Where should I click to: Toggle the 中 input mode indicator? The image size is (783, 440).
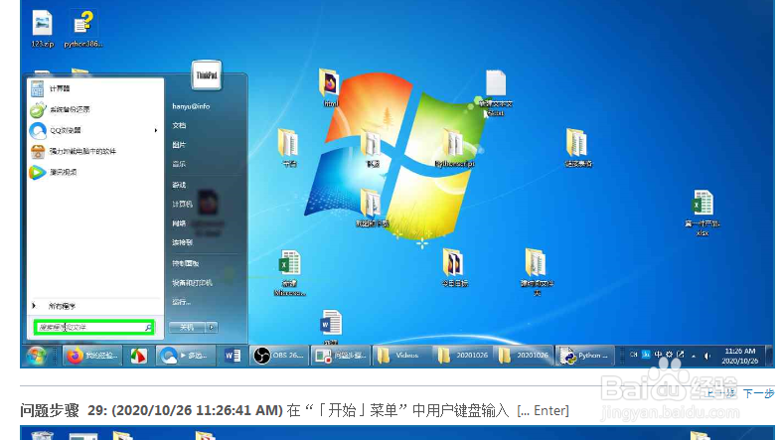tap(658, 355)
